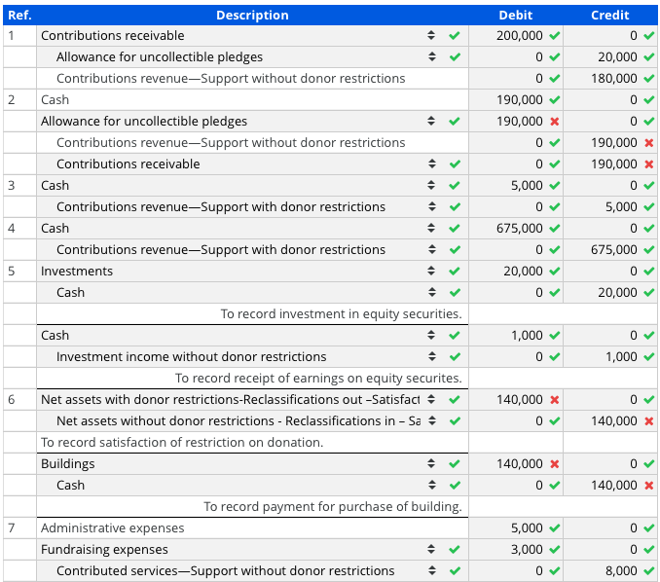Image resolution: width=660 pixels, height=582 pixels.
Task: Click green check beside Fundraising expenses account
Action: coord(455,549)
